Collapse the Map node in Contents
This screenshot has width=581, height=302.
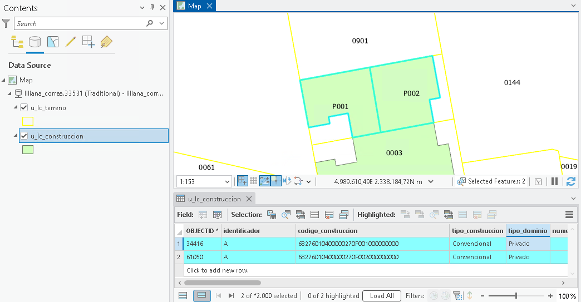pos(4,80)
